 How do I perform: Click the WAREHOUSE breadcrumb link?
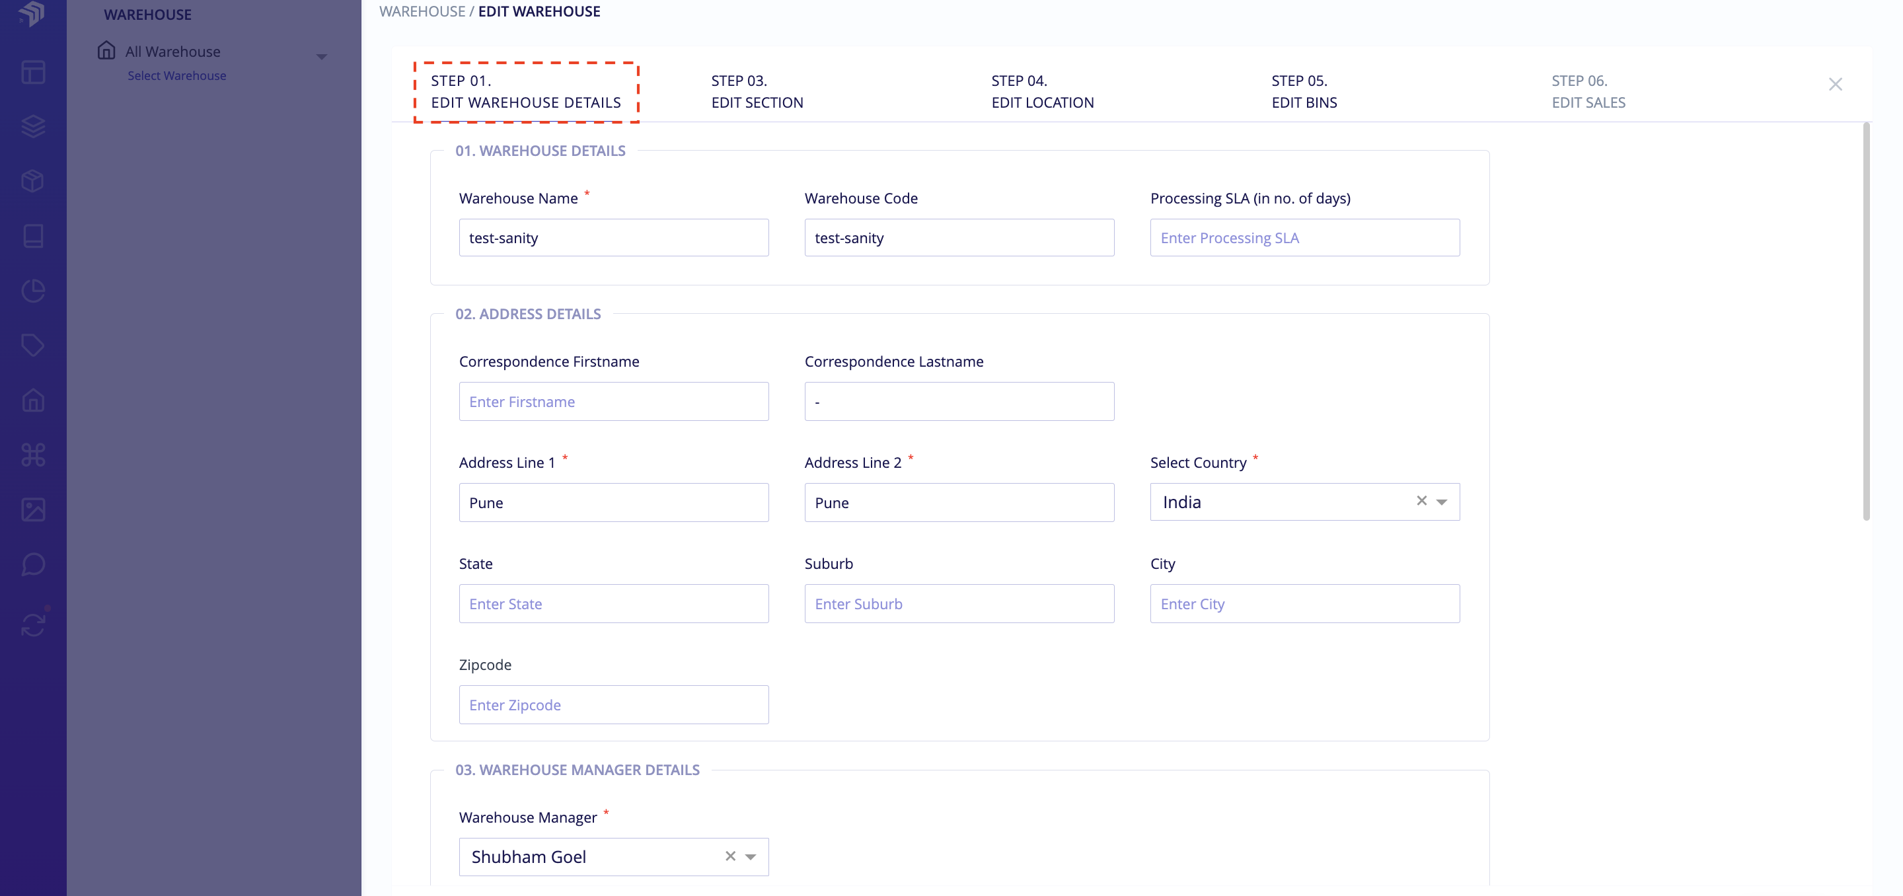coord(422,11)
